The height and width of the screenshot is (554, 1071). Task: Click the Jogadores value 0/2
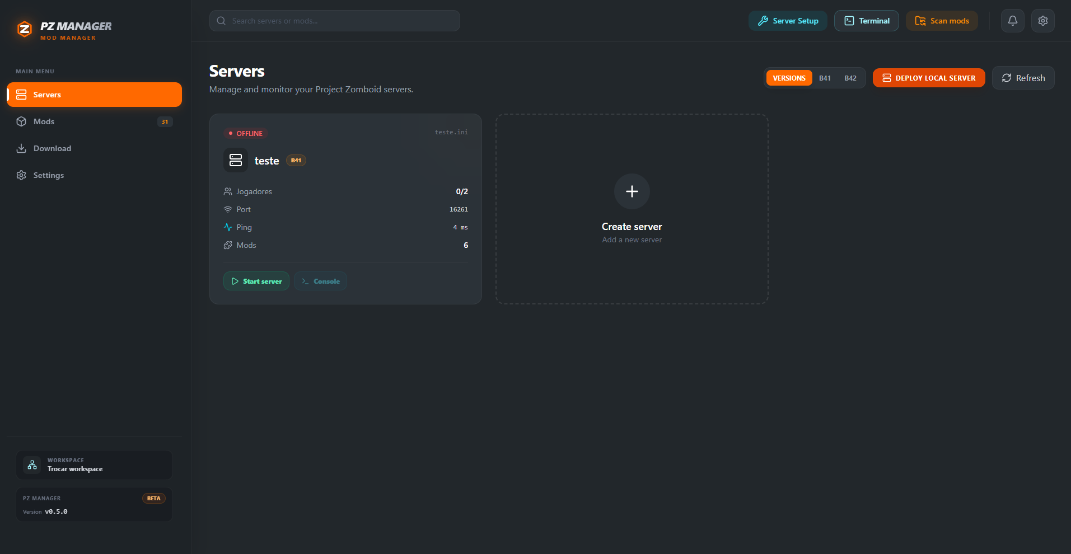click(462, 191)
